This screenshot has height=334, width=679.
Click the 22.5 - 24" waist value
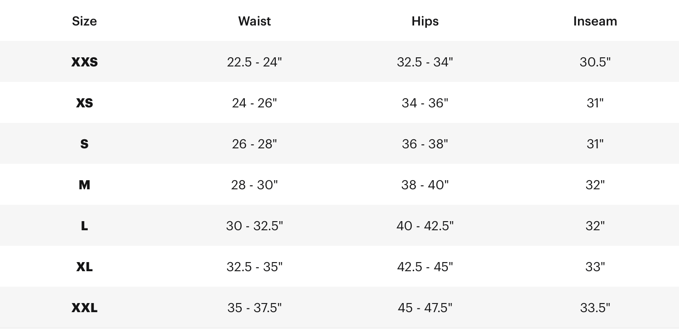coord(254,62)
